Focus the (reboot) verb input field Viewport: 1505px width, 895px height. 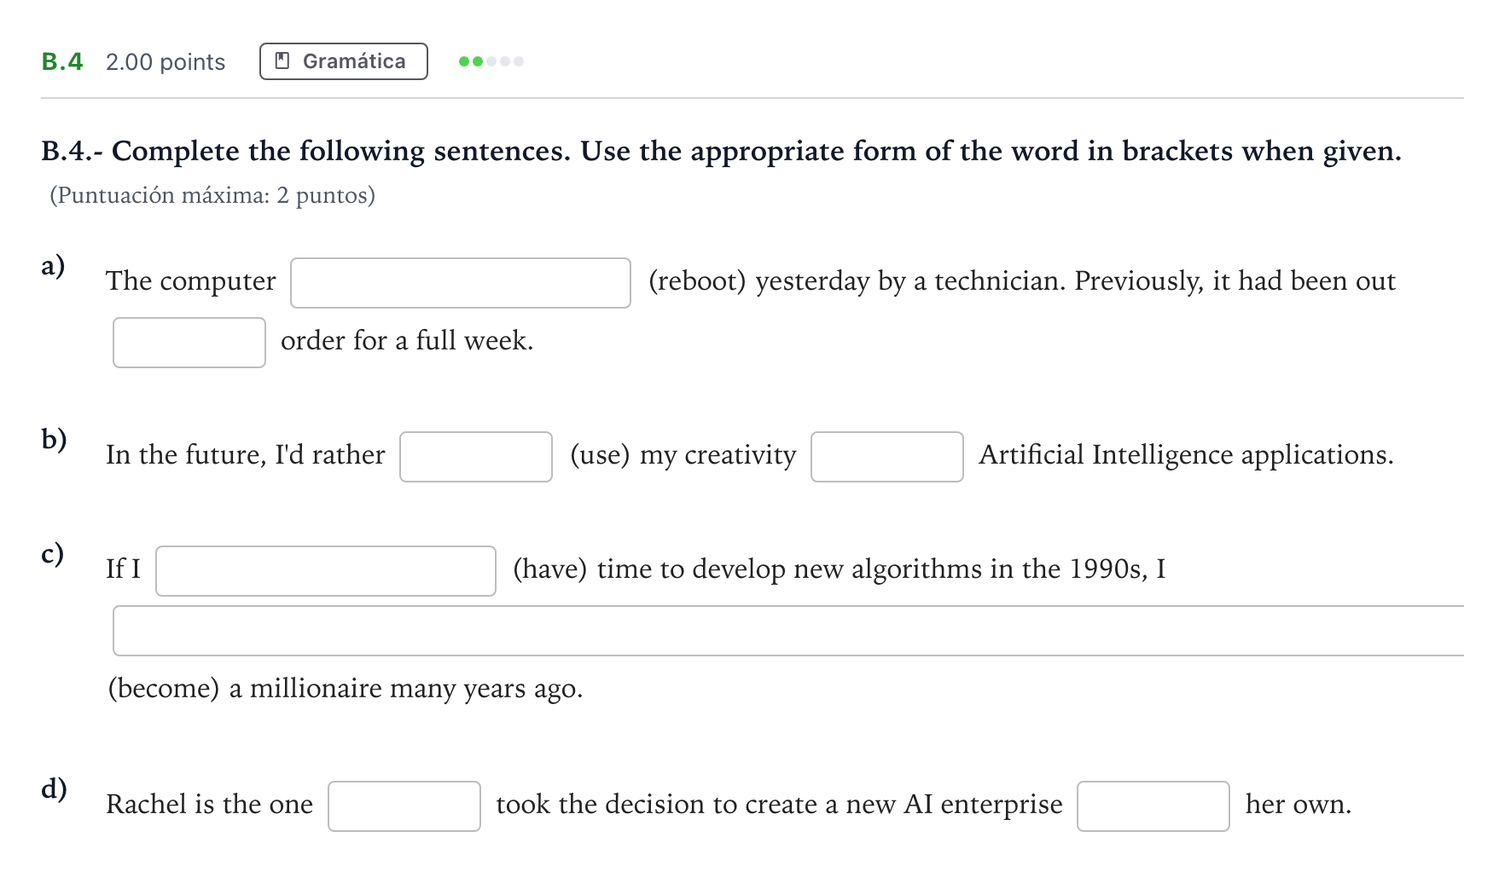pyautogui.click(x=461, y=283)
